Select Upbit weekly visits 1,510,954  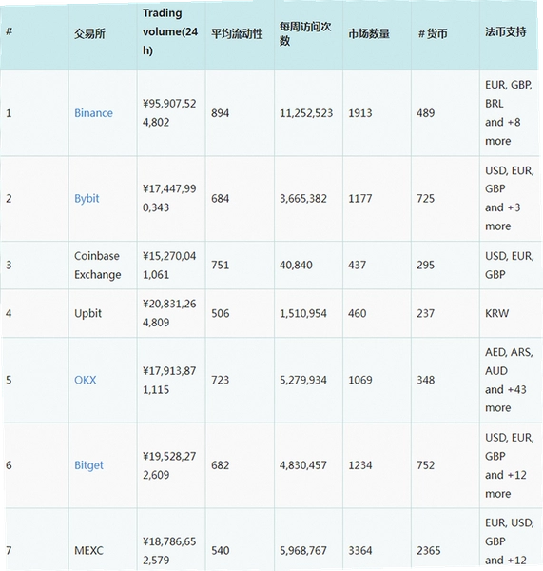click(303, 314)
